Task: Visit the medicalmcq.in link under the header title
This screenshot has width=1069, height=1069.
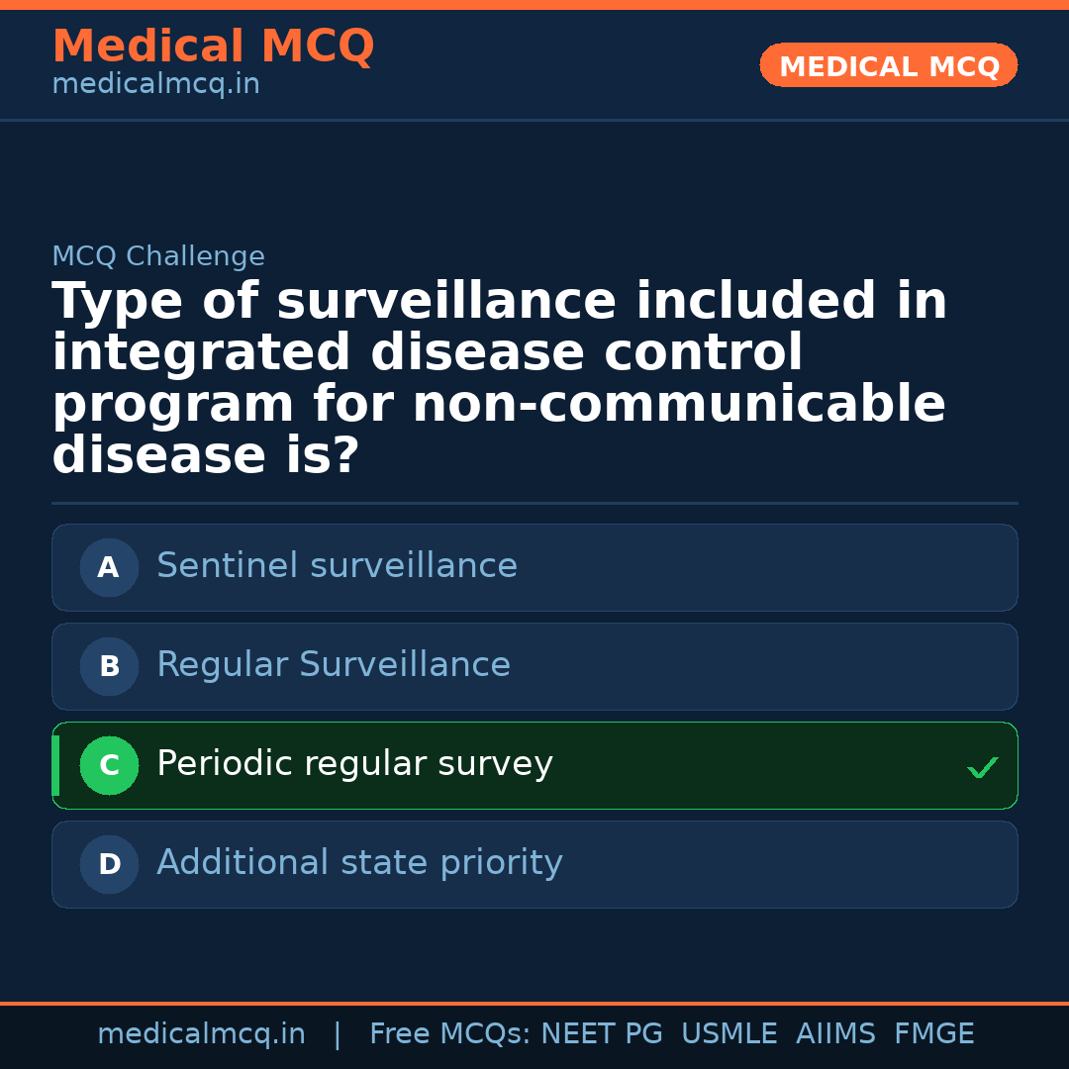Action: (x=155, y=85)
